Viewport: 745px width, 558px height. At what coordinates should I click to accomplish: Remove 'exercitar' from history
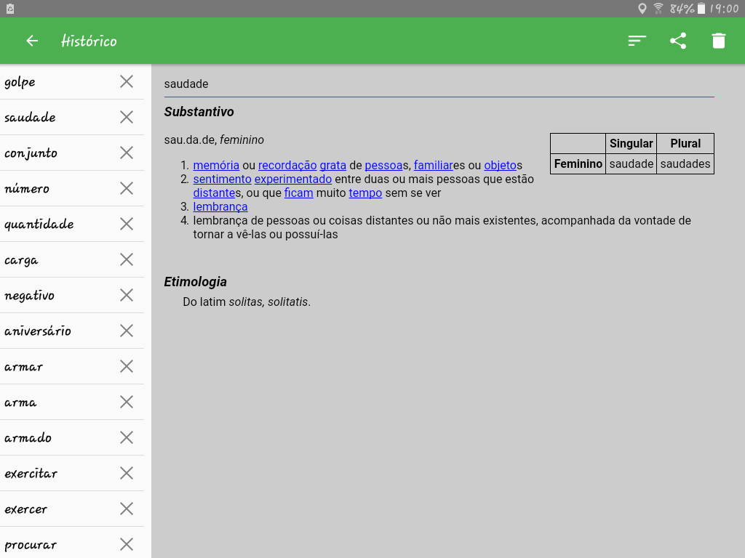pyautogui.click(x=127, y=473)
